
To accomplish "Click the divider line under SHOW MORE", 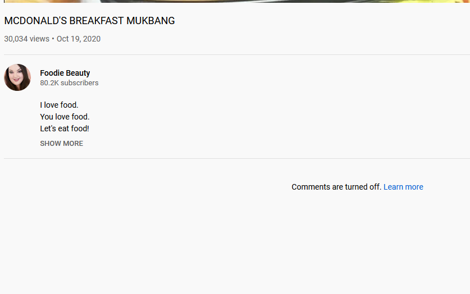I will click(x=237, y=158).
